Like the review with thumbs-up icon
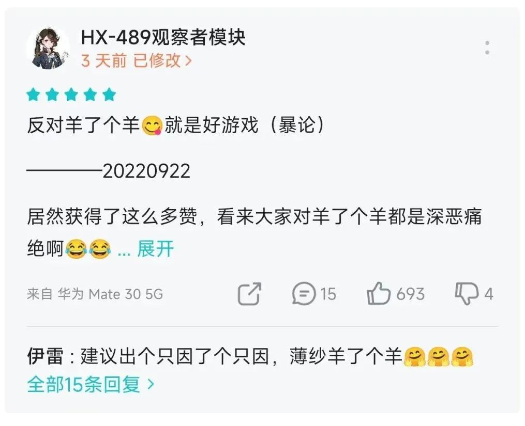525x426 pixels. point(378,293)
